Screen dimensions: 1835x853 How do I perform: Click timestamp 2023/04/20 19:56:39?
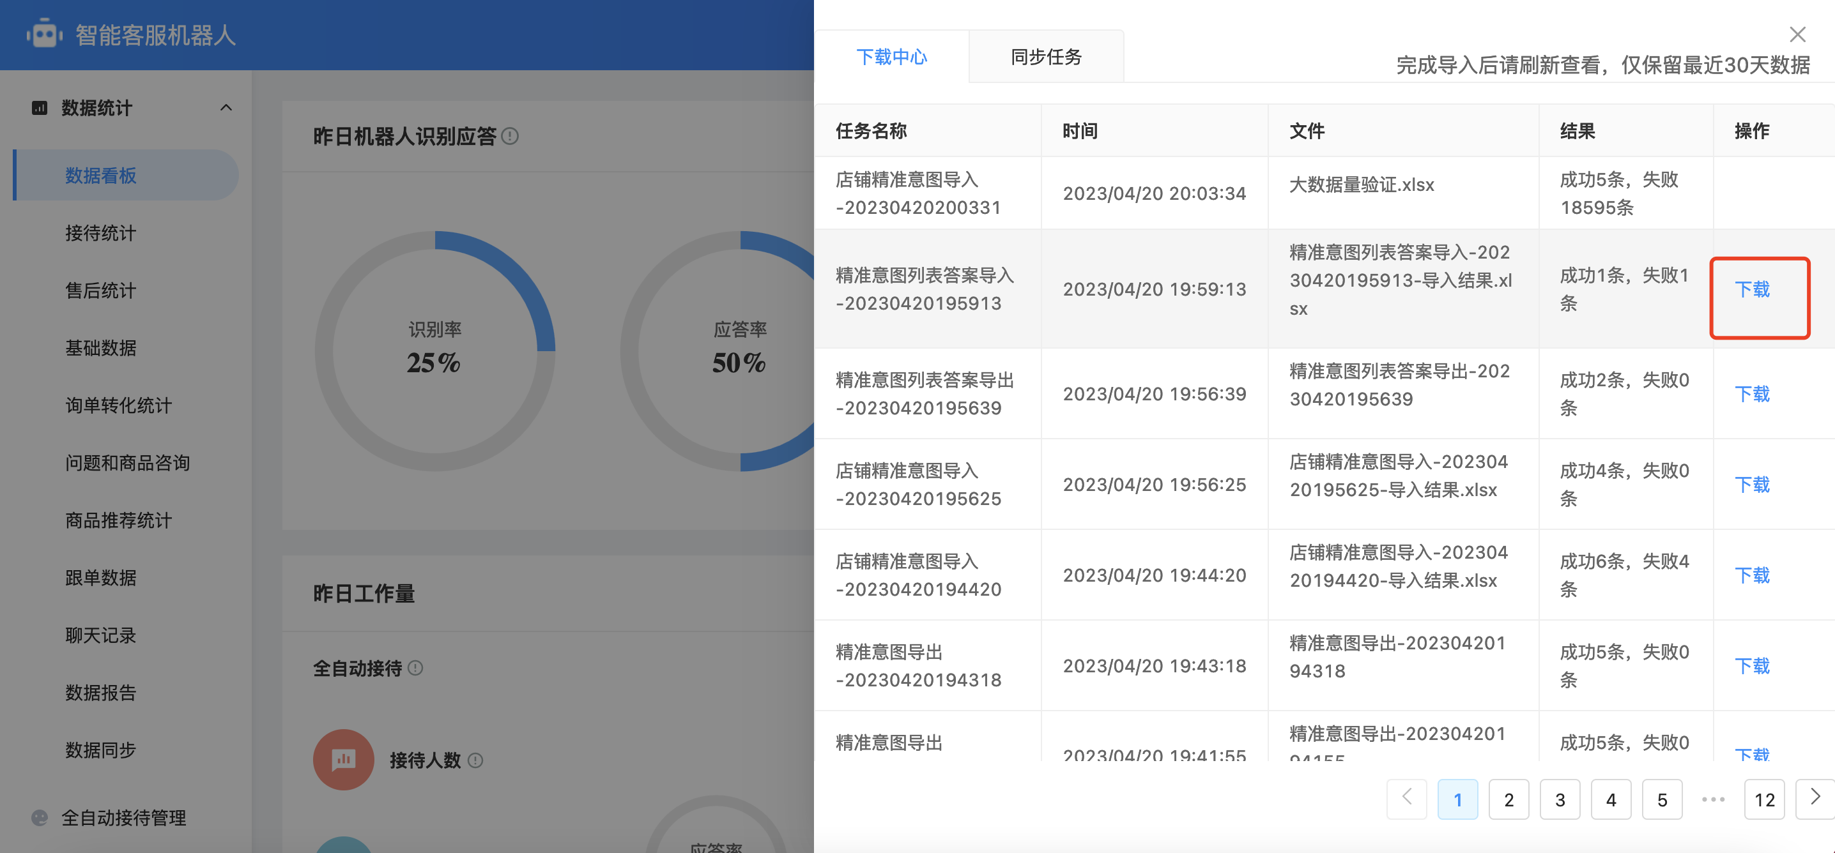[1154, 394]
